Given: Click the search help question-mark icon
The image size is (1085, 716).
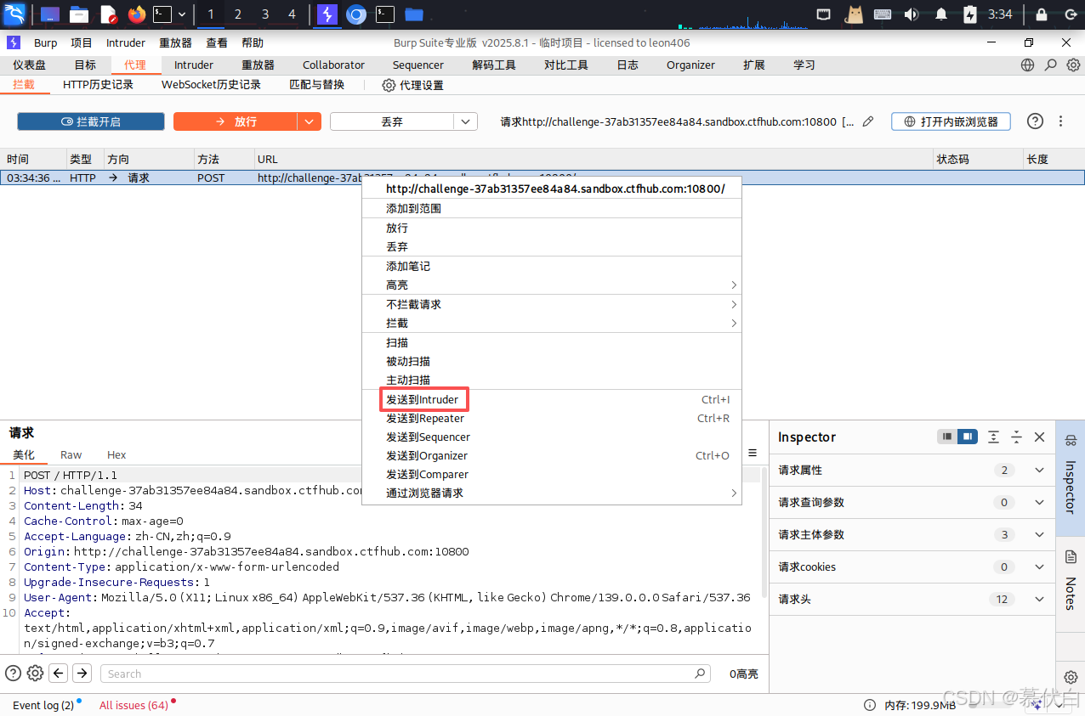Looking at the screenshot, I should [x=13, y=674].
